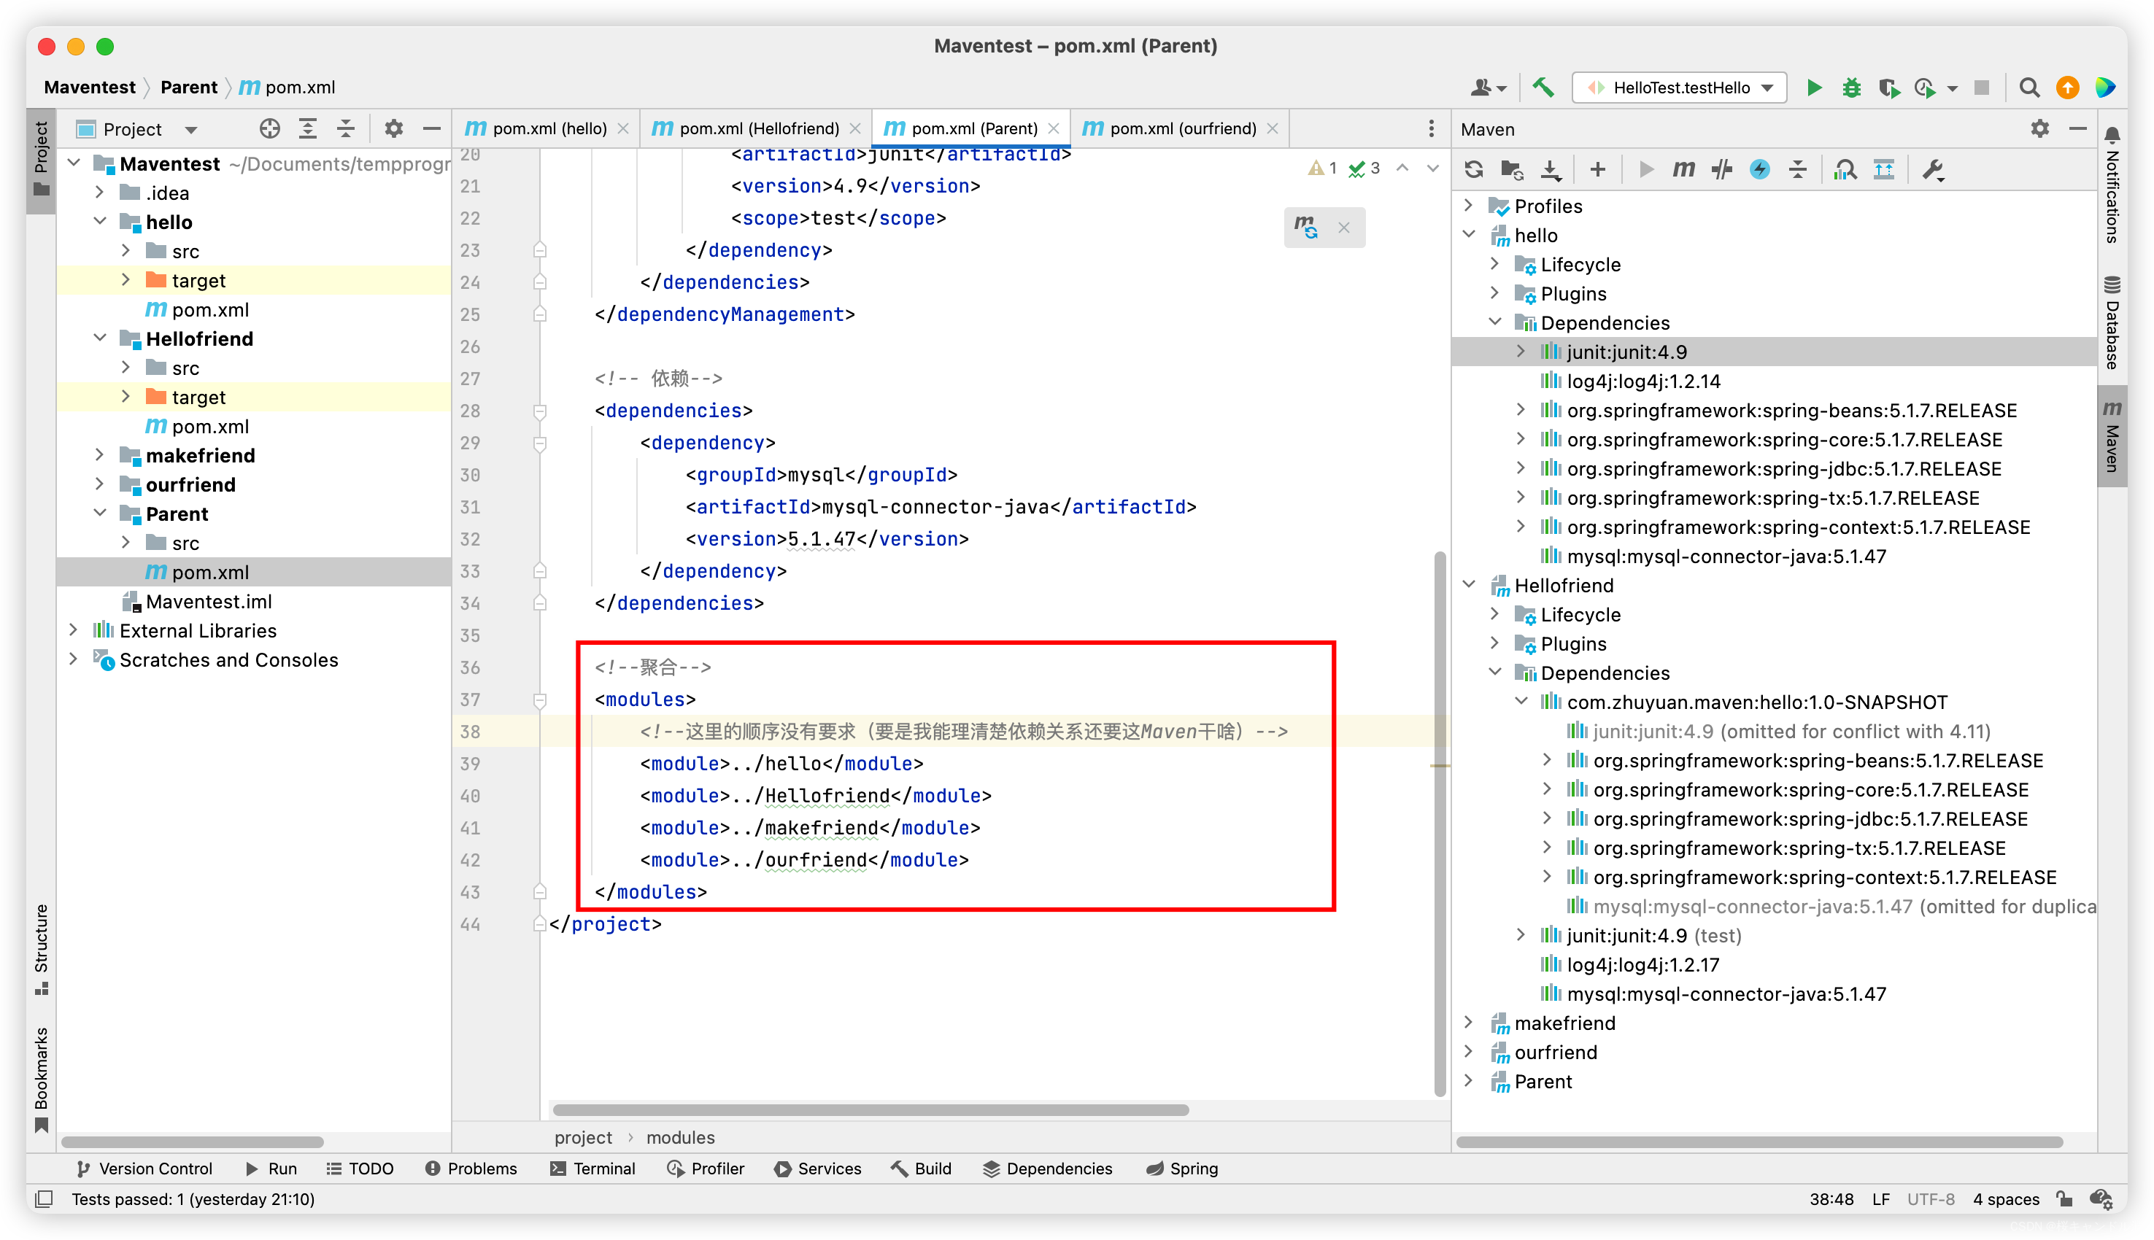Select Maventest.iml file in Project tree

pyautogui.click(x=208, y=601)
